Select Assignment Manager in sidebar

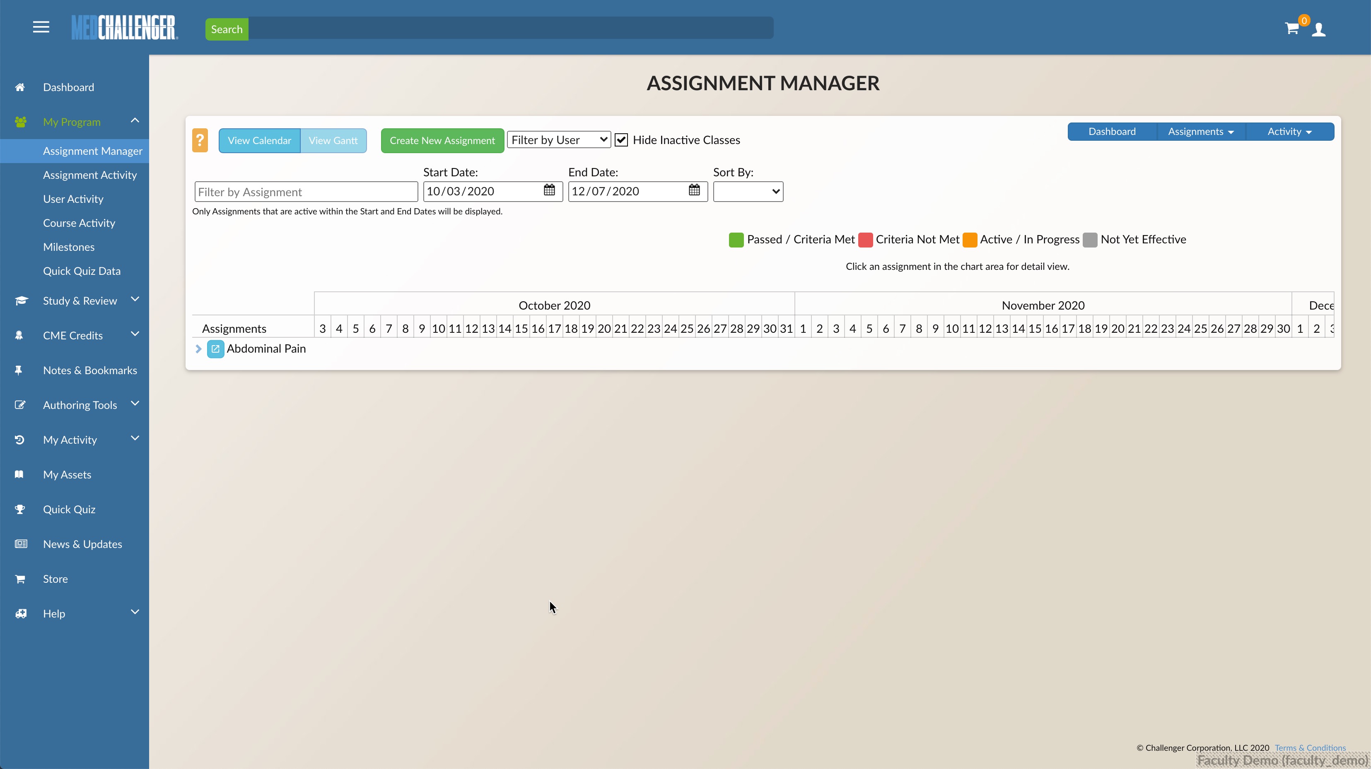point(75,151)
